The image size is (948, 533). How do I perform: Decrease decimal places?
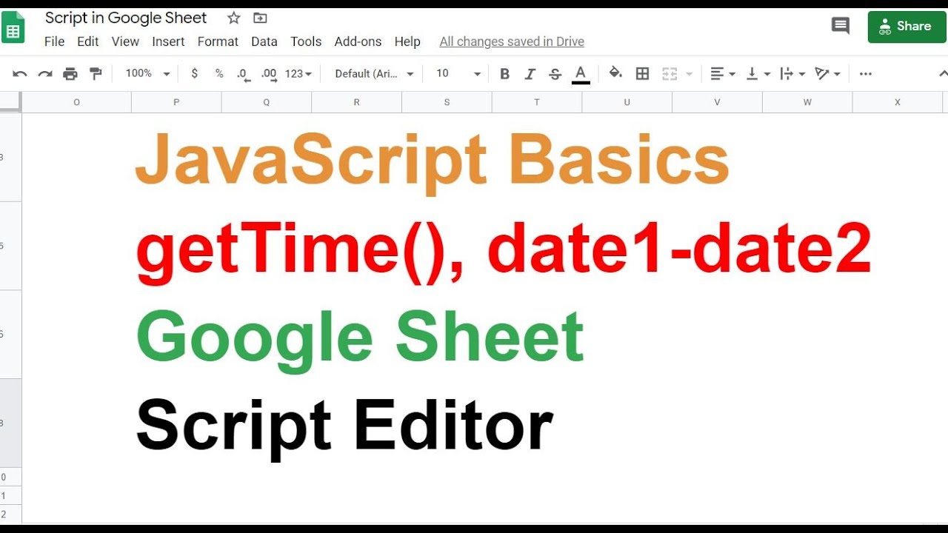pos(243,73)
